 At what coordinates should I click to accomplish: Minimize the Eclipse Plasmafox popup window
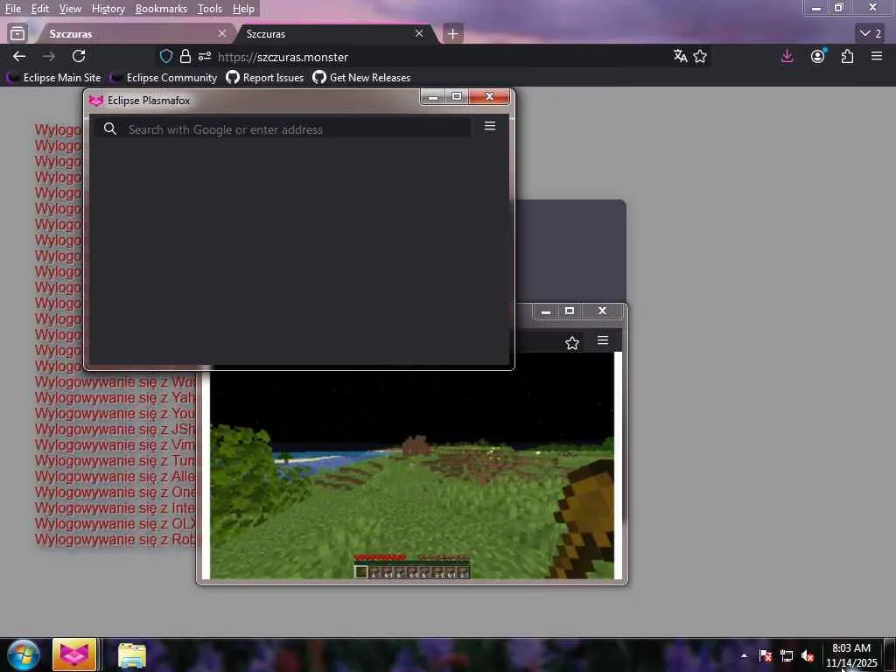coord(433,96)
